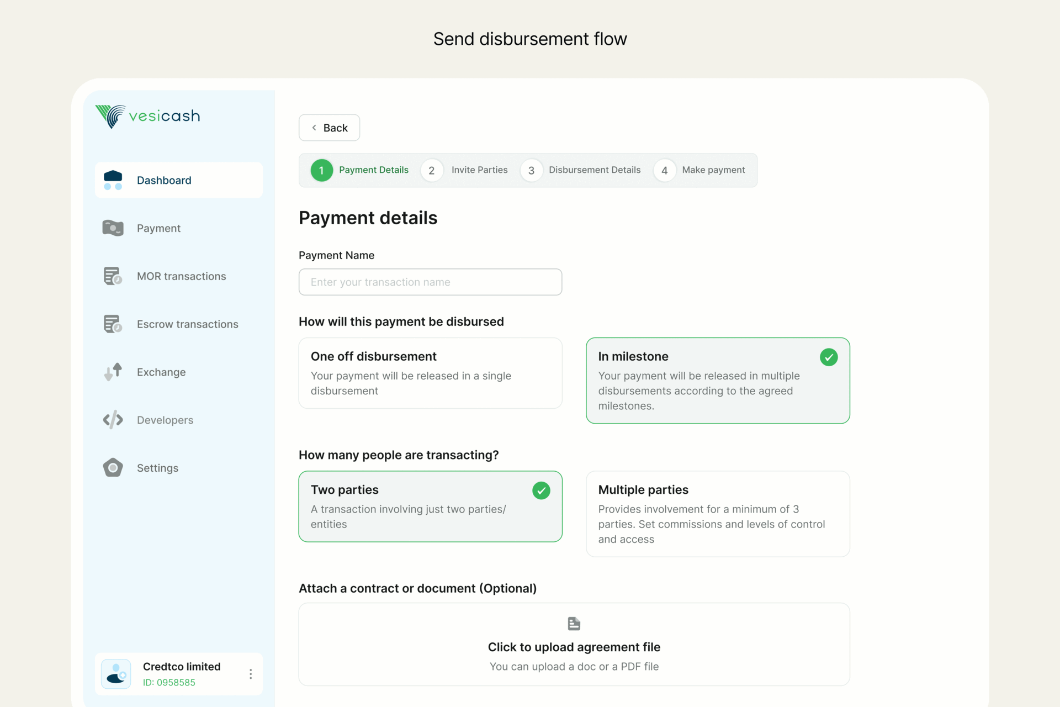
Task: Click the Escrow transactions icon
Action: [x=113, y=324]
